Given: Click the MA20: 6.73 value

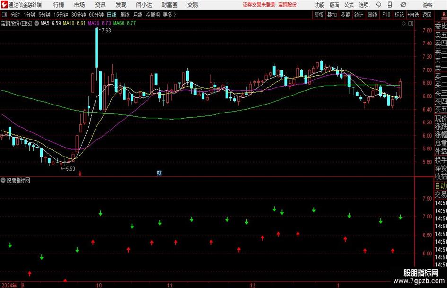Looking at the screenshot, I should pos(99,23).
